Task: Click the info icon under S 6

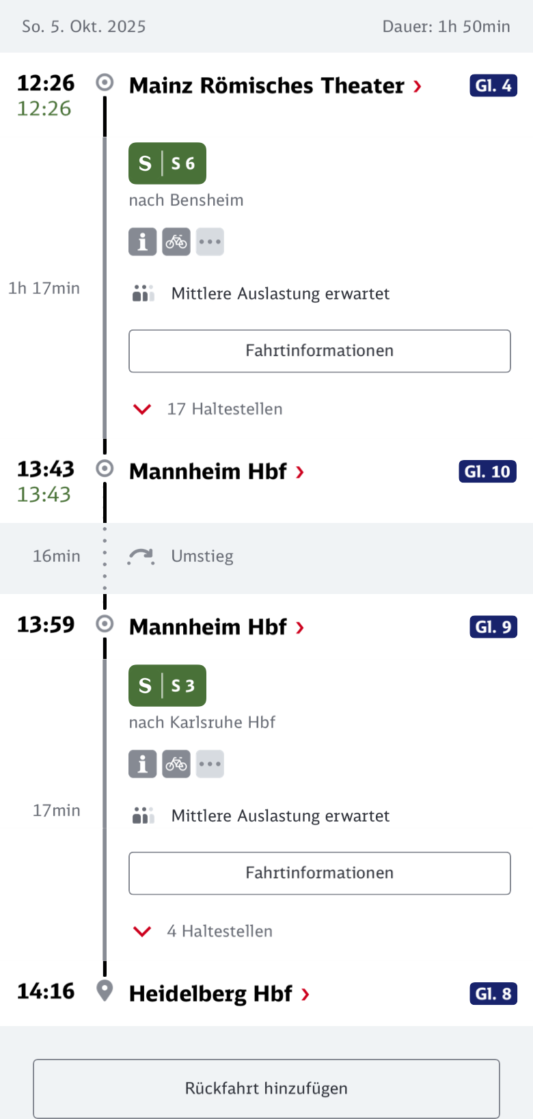Action: coord(142,242)
